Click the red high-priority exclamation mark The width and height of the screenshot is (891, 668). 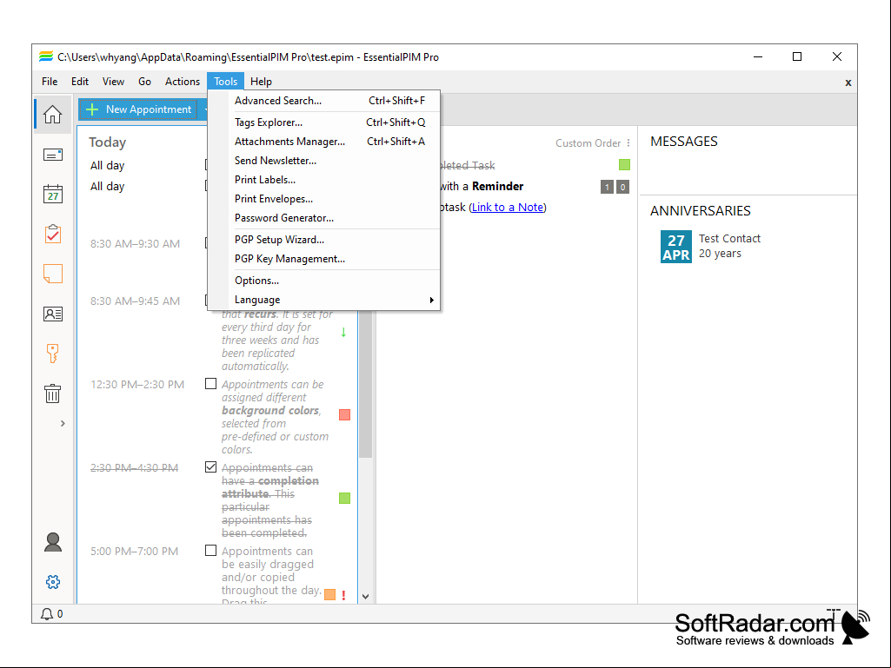click(x=343, y=595)
